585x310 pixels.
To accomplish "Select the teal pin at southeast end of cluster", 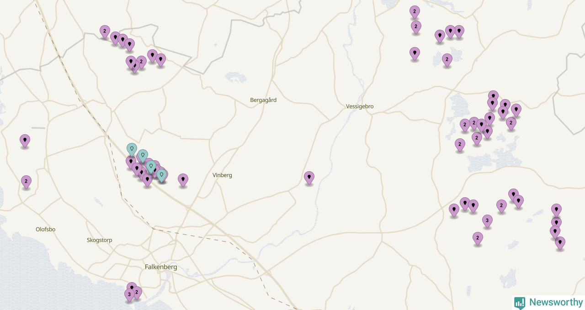I will (x=161, y=176).
